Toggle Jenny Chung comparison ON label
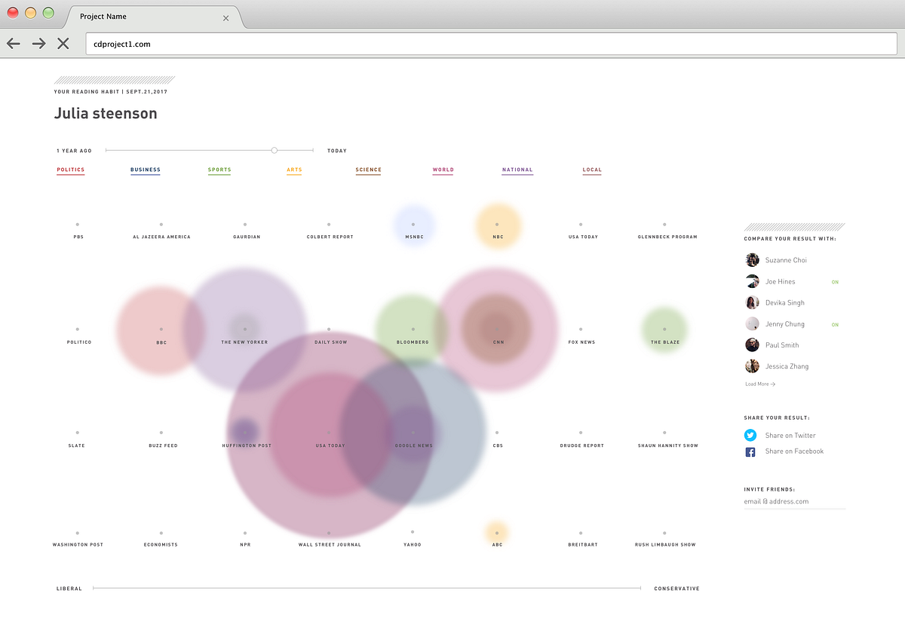This screenshot has width=905, height=643. point(835,325)
